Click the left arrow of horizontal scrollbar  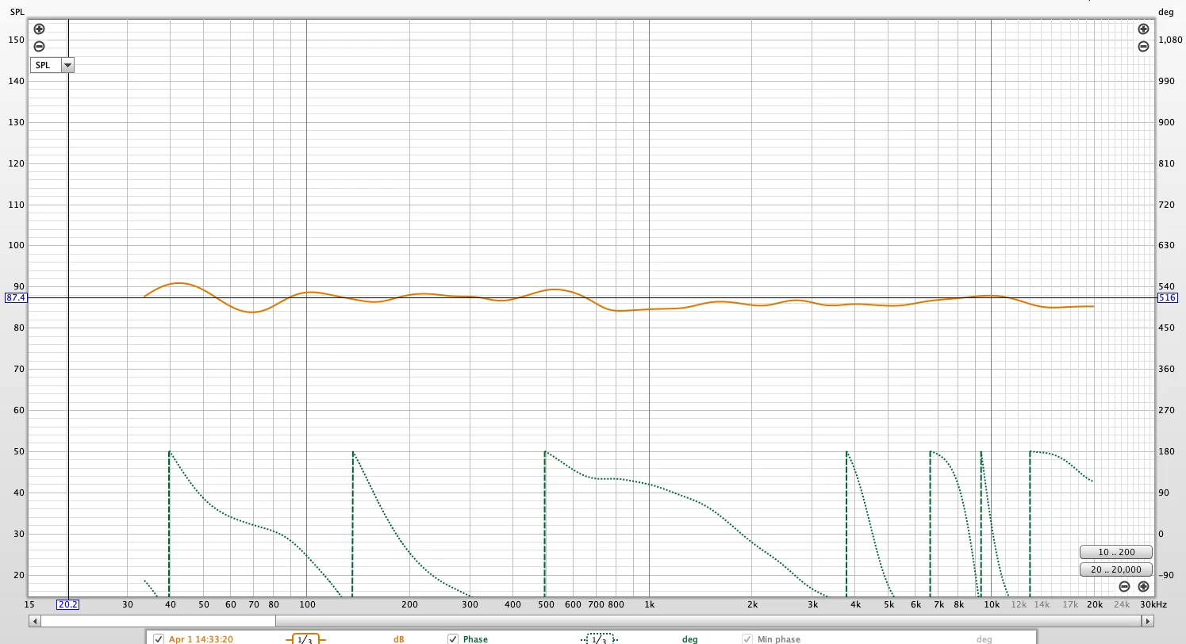point(34,621)
